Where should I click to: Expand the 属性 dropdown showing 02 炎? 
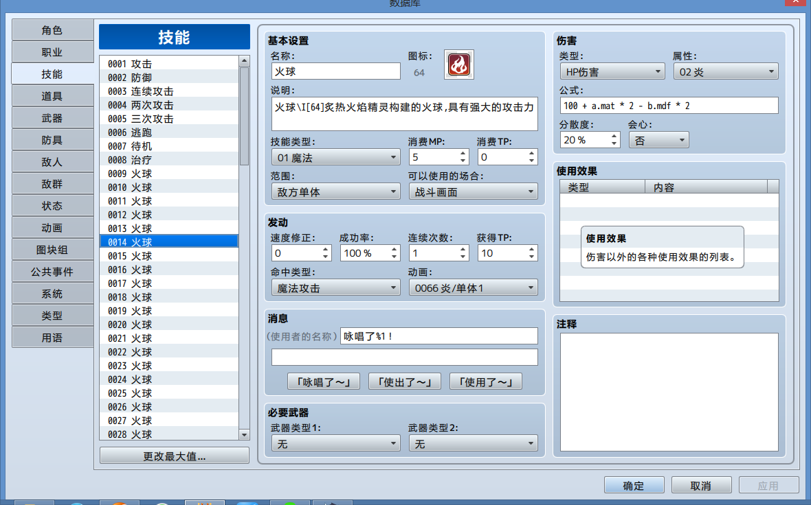tap(726, 72)
